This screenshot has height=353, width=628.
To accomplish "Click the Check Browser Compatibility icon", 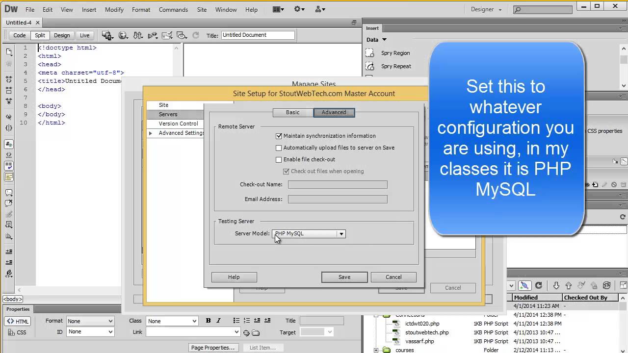I will (x=167, y=35).
